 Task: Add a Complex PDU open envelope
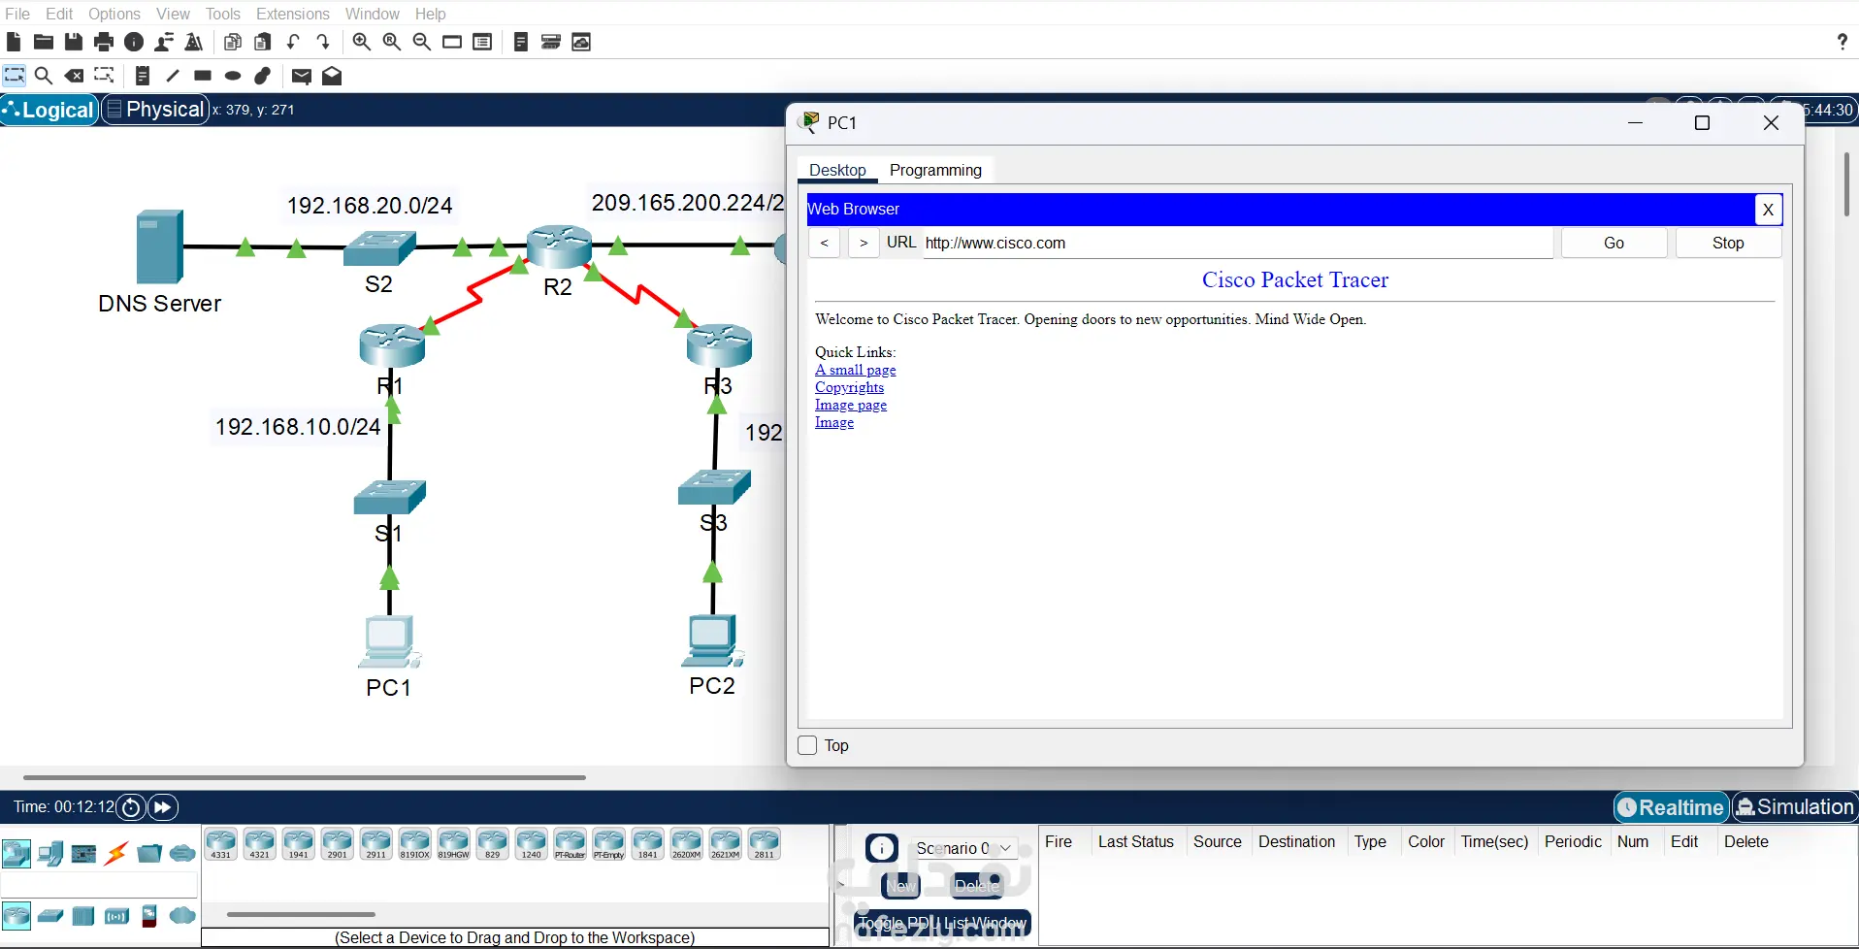(332, 76)
